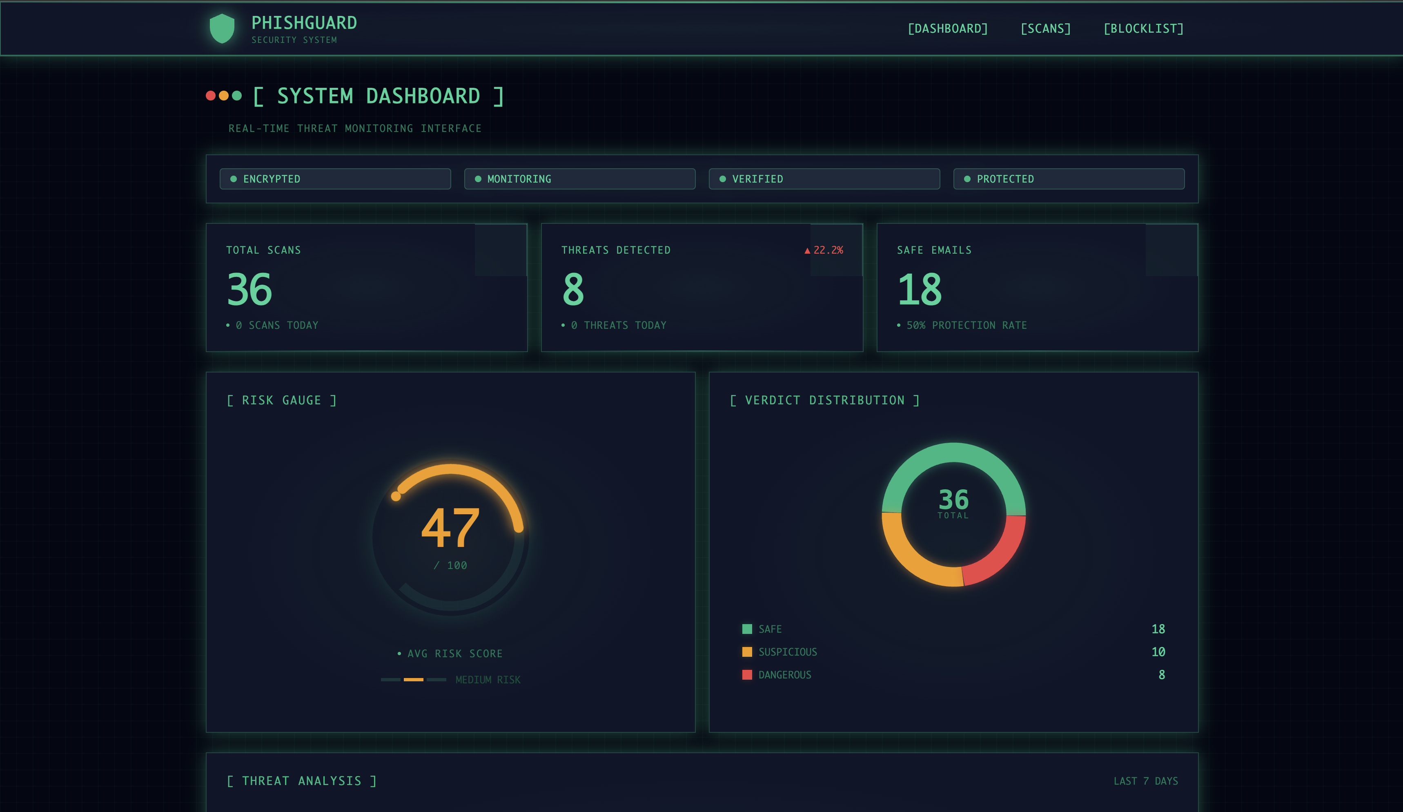Select the VERIFIED status badge
The image size is (1403, 812).
coord(824,179)
